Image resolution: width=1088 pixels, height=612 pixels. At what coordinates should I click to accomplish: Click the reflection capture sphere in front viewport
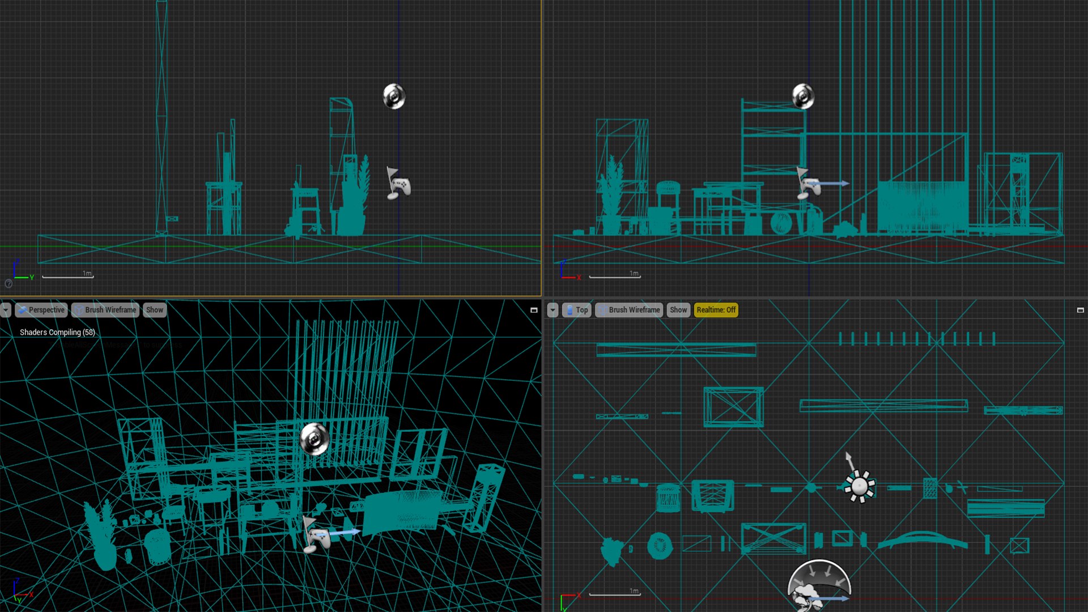803,96
